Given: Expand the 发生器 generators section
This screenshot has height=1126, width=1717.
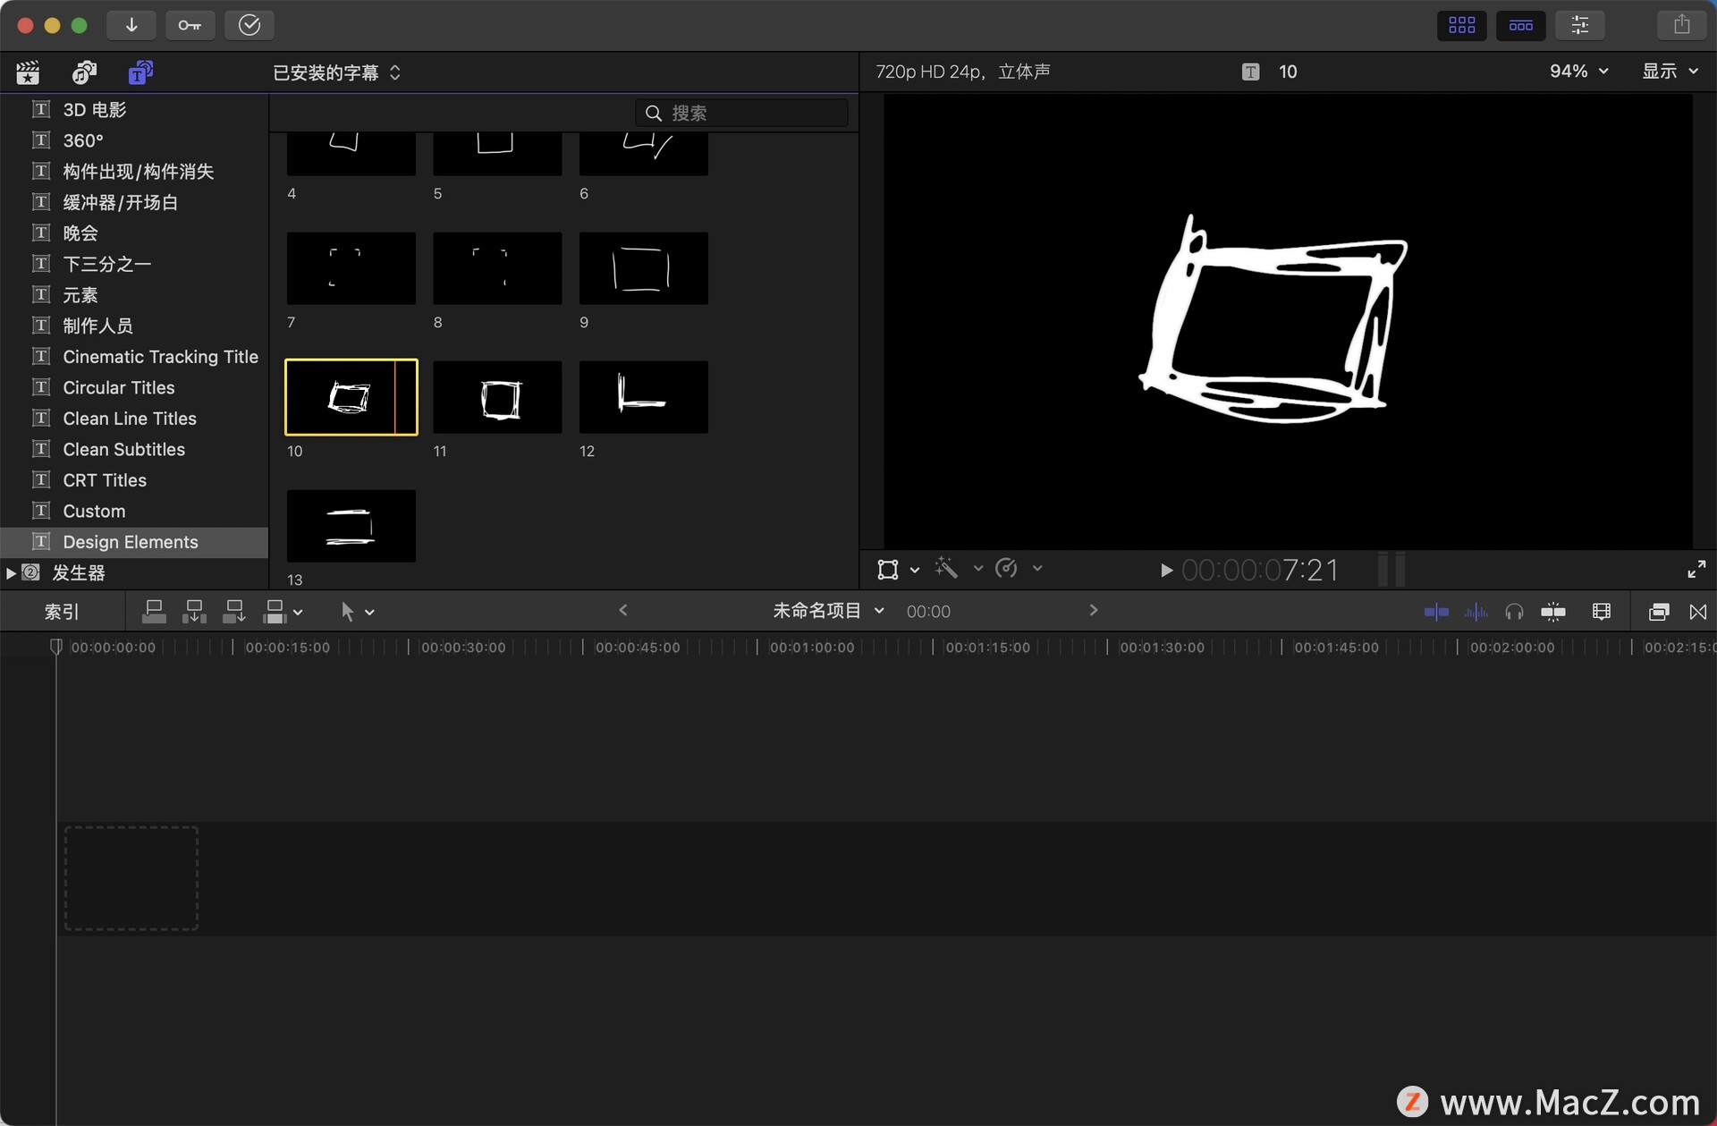Looking at the screenshot, I should 11,573.
